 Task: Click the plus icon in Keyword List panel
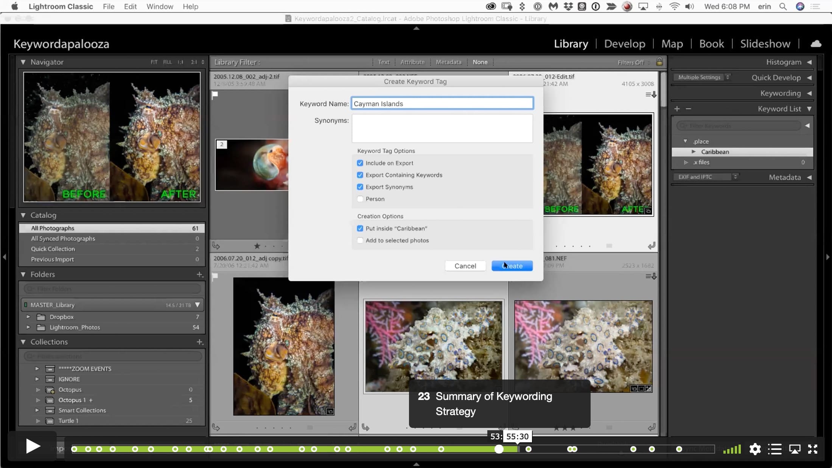pos(677,109)
